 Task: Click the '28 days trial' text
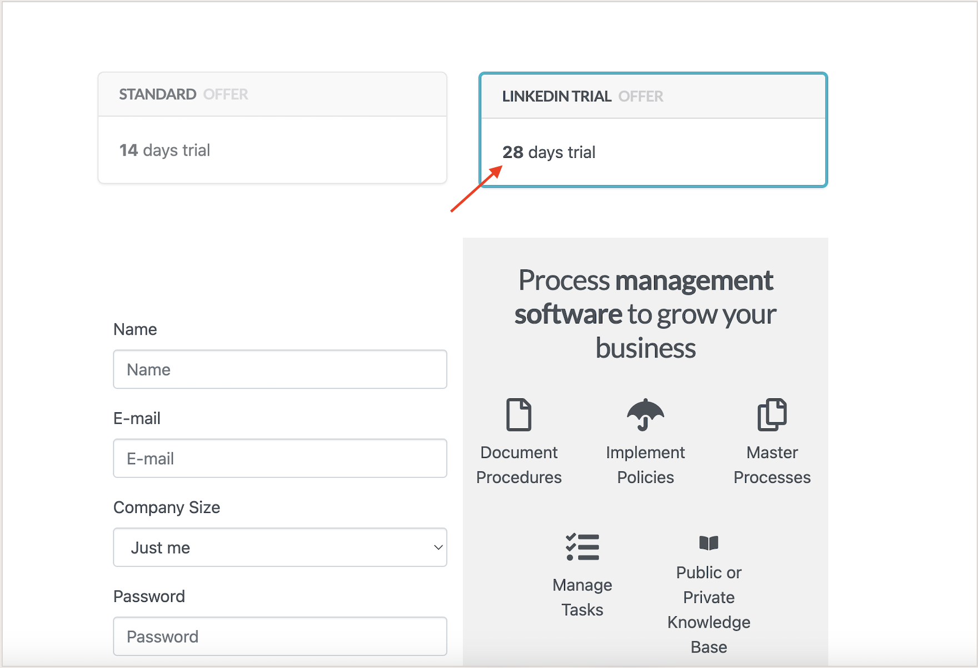(x=549, y=152)
